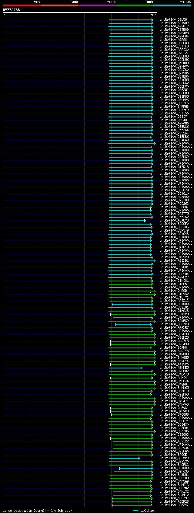
Task: Select hit label UniRef100_Q2F635
Action: click(174, 471)
